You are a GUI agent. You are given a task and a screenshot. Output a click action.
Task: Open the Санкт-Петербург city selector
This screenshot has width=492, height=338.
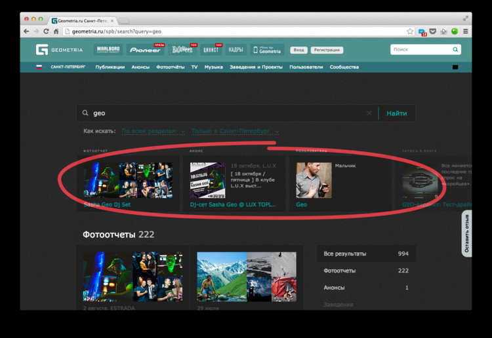[68, 67]
